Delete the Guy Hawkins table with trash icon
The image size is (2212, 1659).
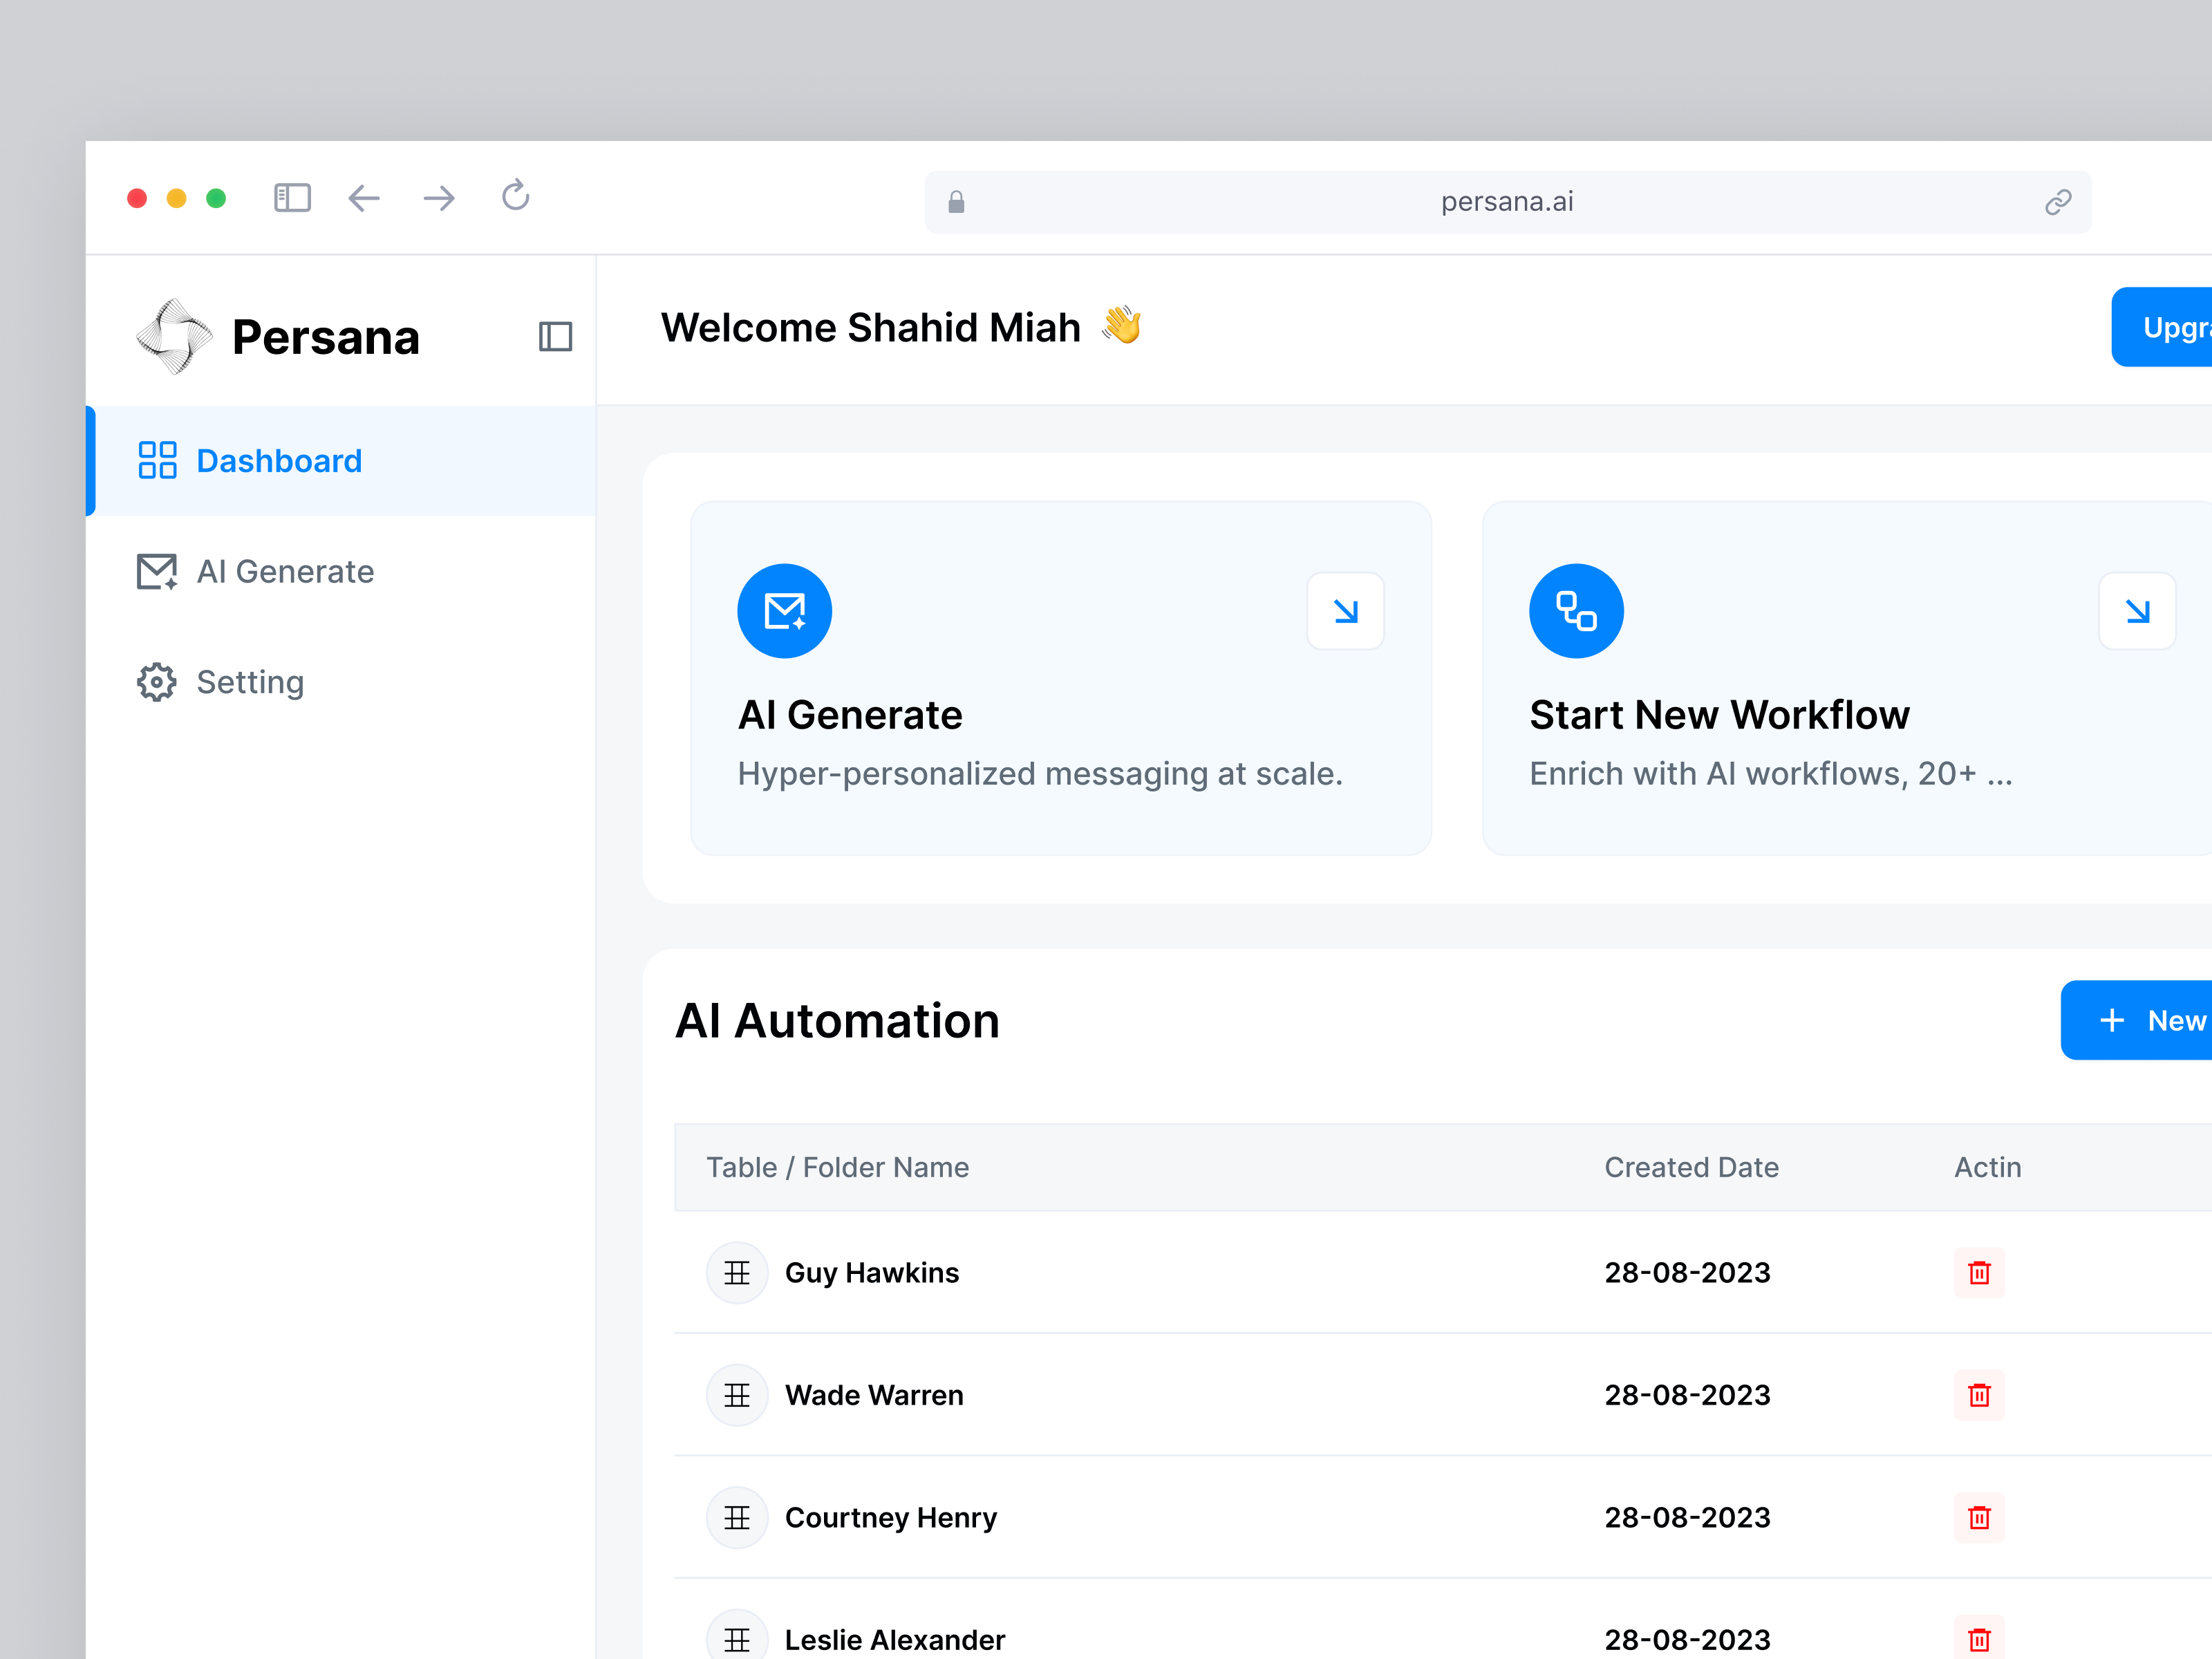[x=1981, y=1273]
